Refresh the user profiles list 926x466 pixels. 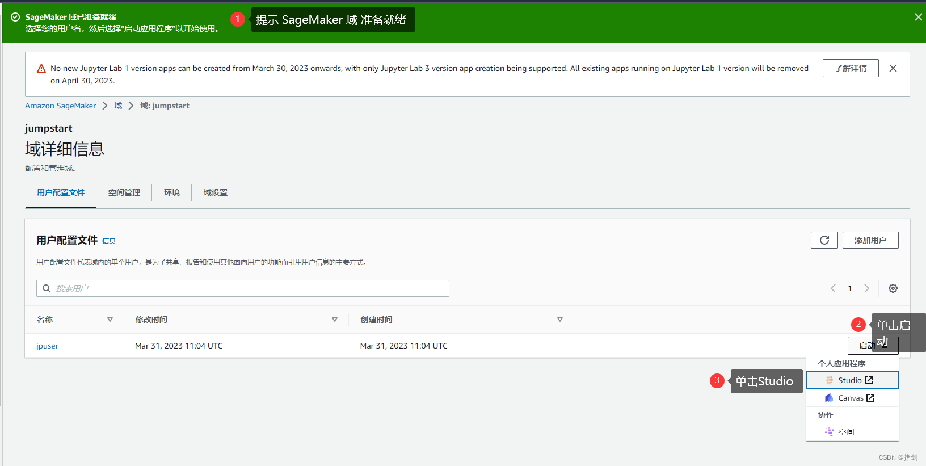click(824, 240)
